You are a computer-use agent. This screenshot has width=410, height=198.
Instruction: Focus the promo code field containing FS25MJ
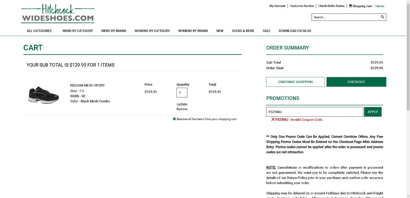pos(315,112)
